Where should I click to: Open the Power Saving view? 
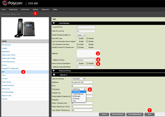pyautogui.click(x=6, y=82)
